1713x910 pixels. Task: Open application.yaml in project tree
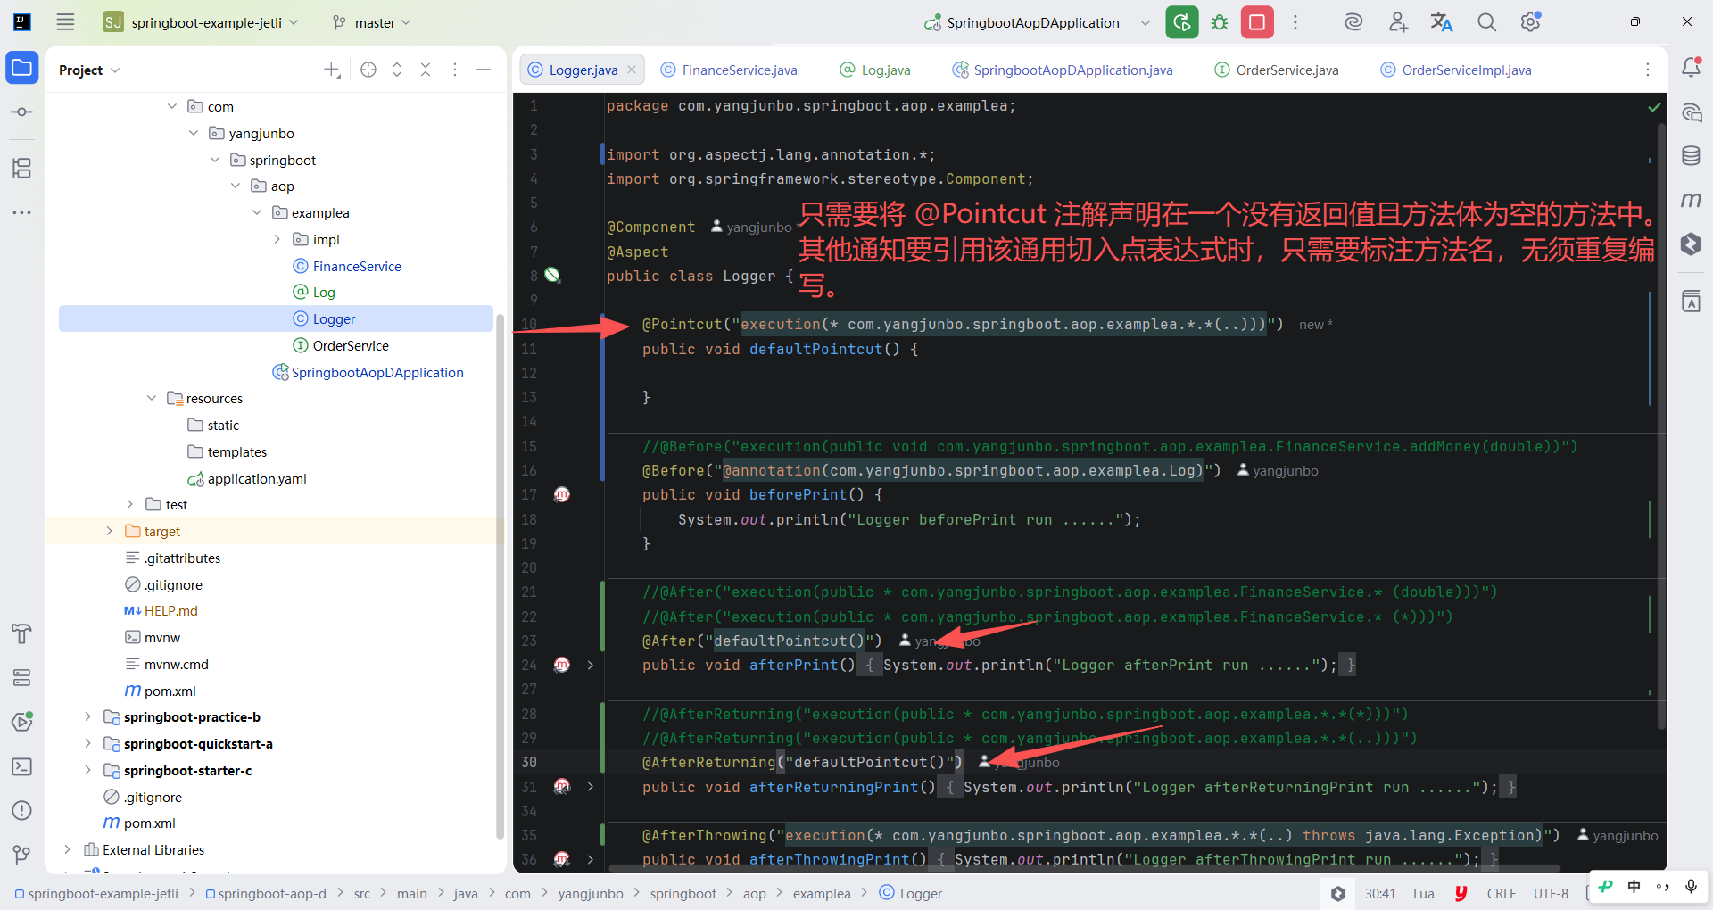[257, 478]
